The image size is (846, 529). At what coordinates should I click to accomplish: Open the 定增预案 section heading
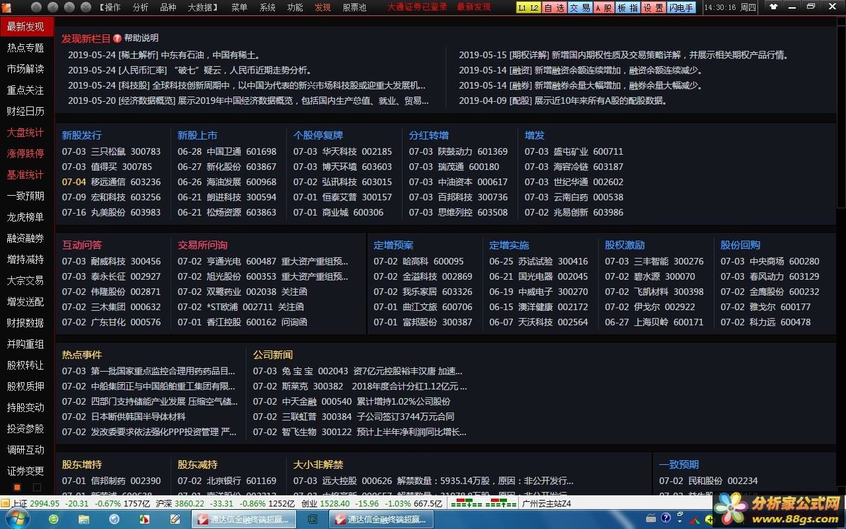point(393,245)
